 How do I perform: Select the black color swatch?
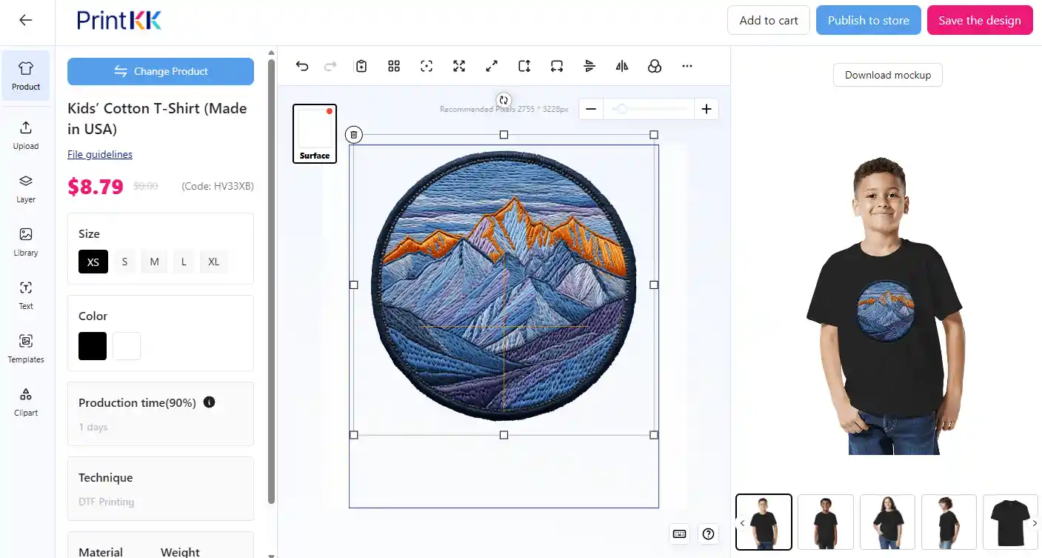(92, 345)
